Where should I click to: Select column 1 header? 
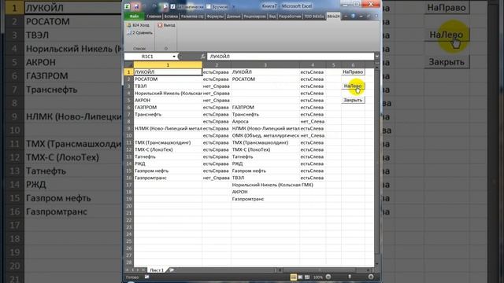(x=168, y=65)
